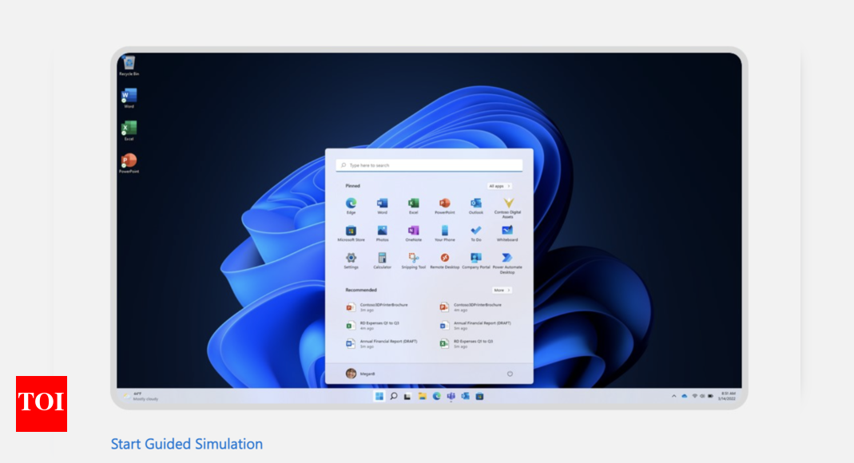Launch the Remote Desktop app

tap(444, 260)
